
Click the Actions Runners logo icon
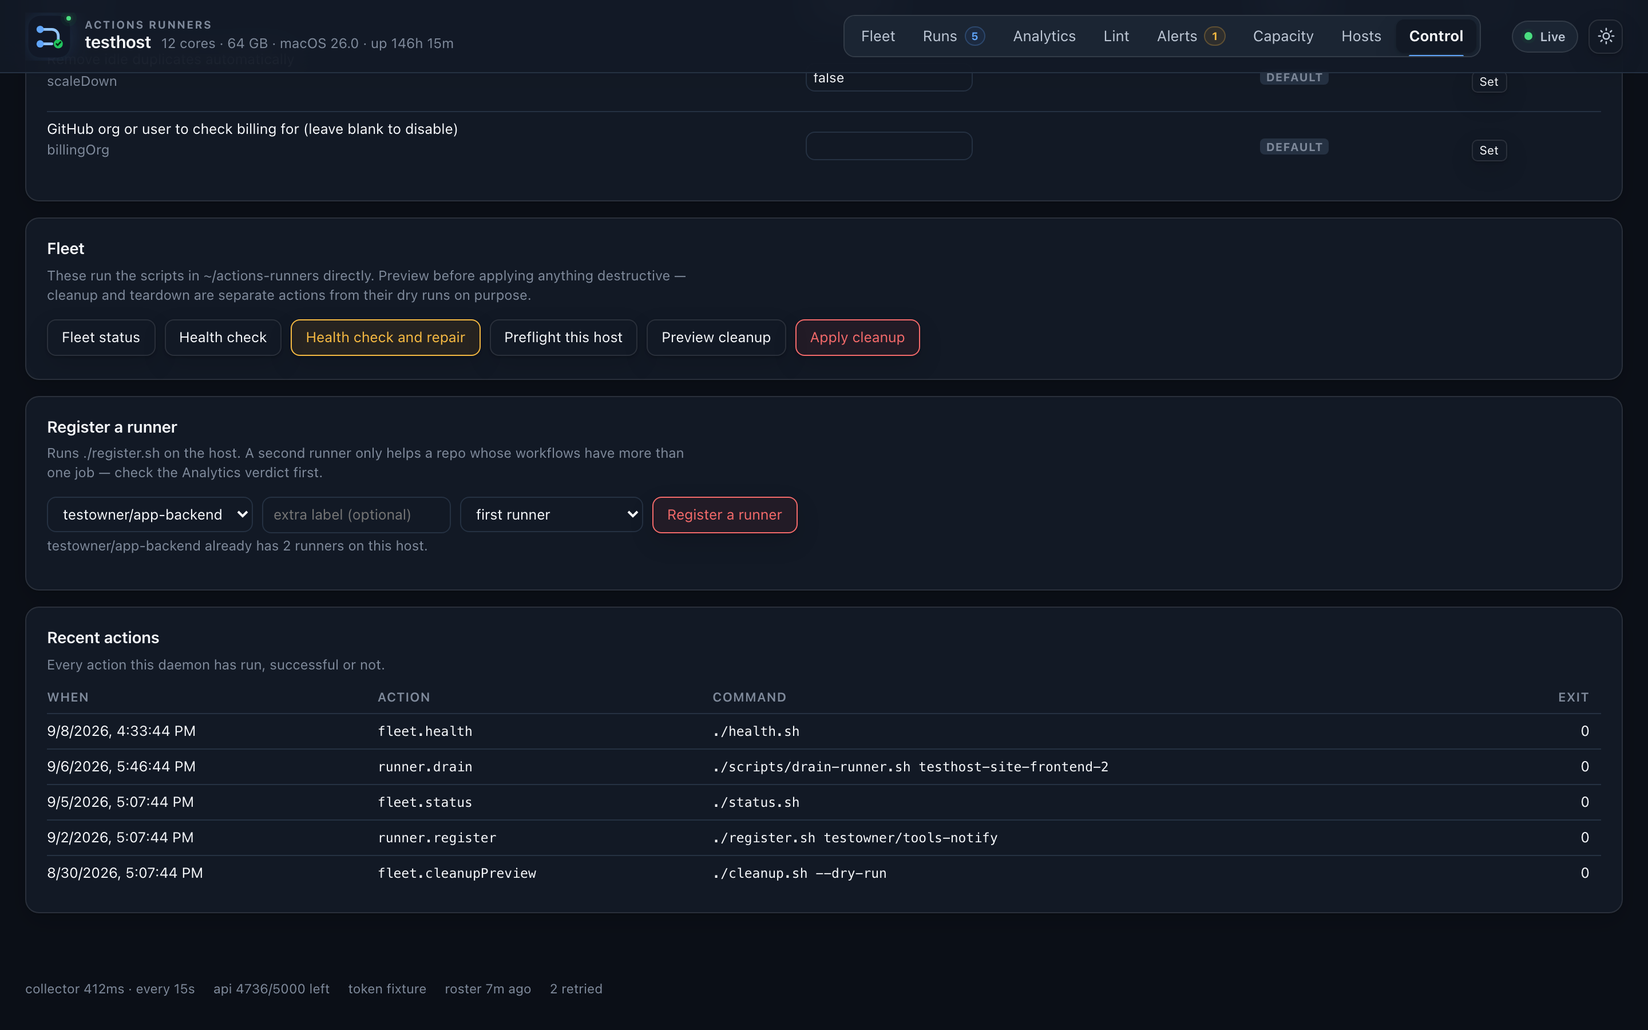coord(49,36)
